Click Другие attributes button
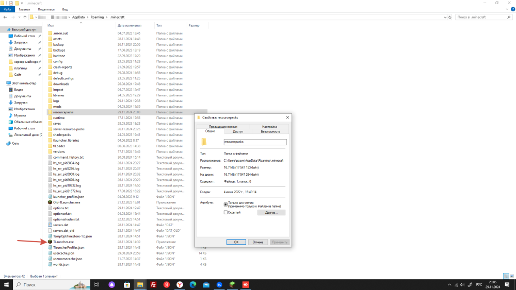This screenshot has height=290, width=516. (271, 213)
